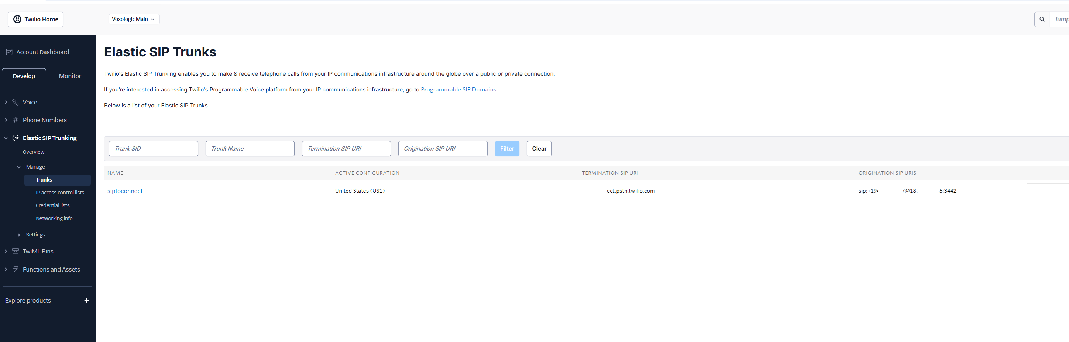Open Networking info in sidebar
The width and height of the screenshot is (1069, 342).
pos(54,218)
